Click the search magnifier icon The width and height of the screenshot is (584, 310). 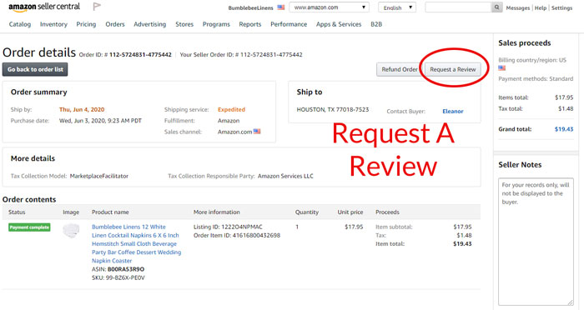[x=497, y=7]
